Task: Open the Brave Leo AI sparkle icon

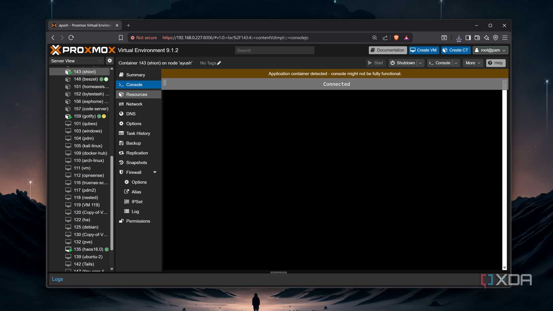Action: point(486,38)
